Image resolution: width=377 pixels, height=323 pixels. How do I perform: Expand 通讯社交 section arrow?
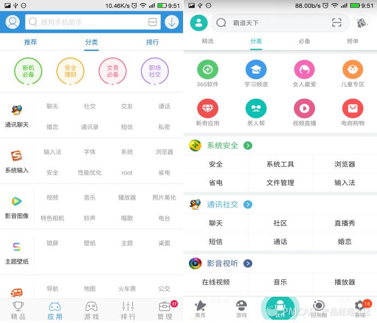tap(248, 205)
